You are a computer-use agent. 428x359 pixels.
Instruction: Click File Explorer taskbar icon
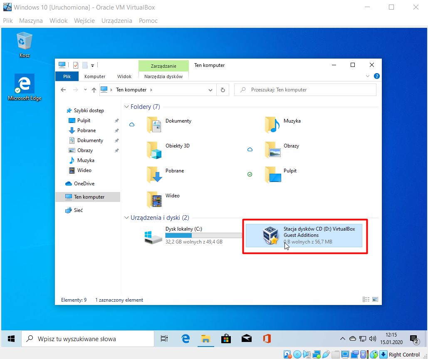pos(205,339)
